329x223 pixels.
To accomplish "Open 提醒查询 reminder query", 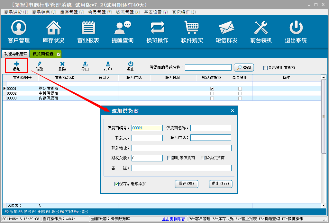I will (123, 31).
